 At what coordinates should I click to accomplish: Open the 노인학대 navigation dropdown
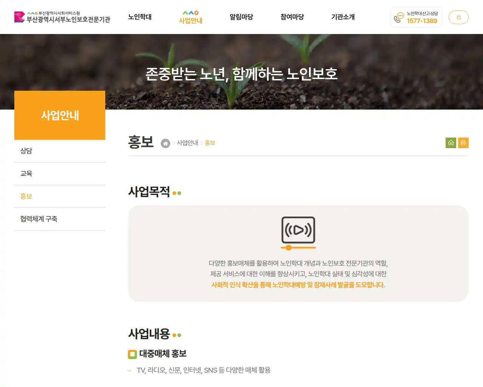point(140,17)
